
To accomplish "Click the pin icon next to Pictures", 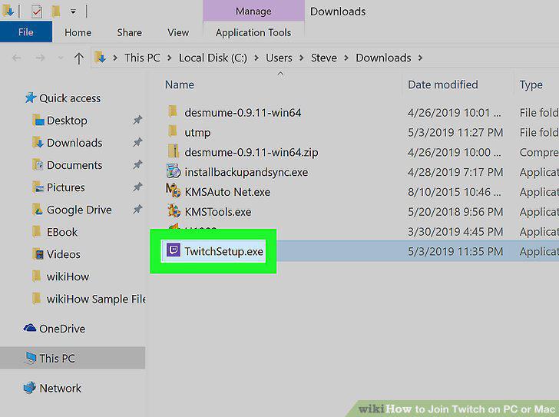I will pyautogui.click(x=137, y=187).
